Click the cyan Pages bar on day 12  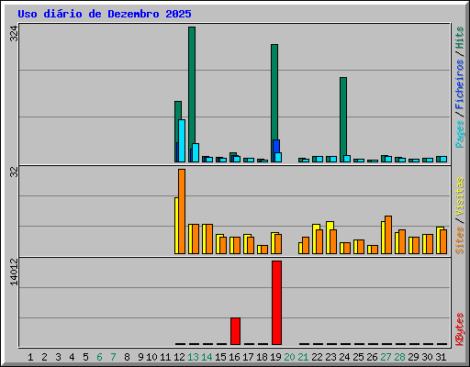182,140
